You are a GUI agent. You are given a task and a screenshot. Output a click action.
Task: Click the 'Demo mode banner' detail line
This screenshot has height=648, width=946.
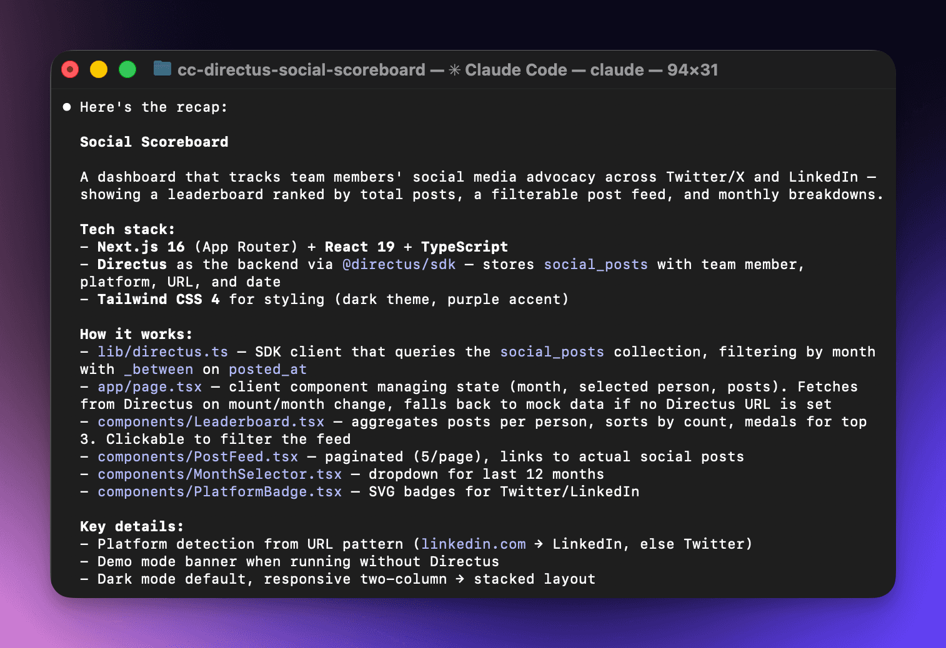(x=290, y=562)
